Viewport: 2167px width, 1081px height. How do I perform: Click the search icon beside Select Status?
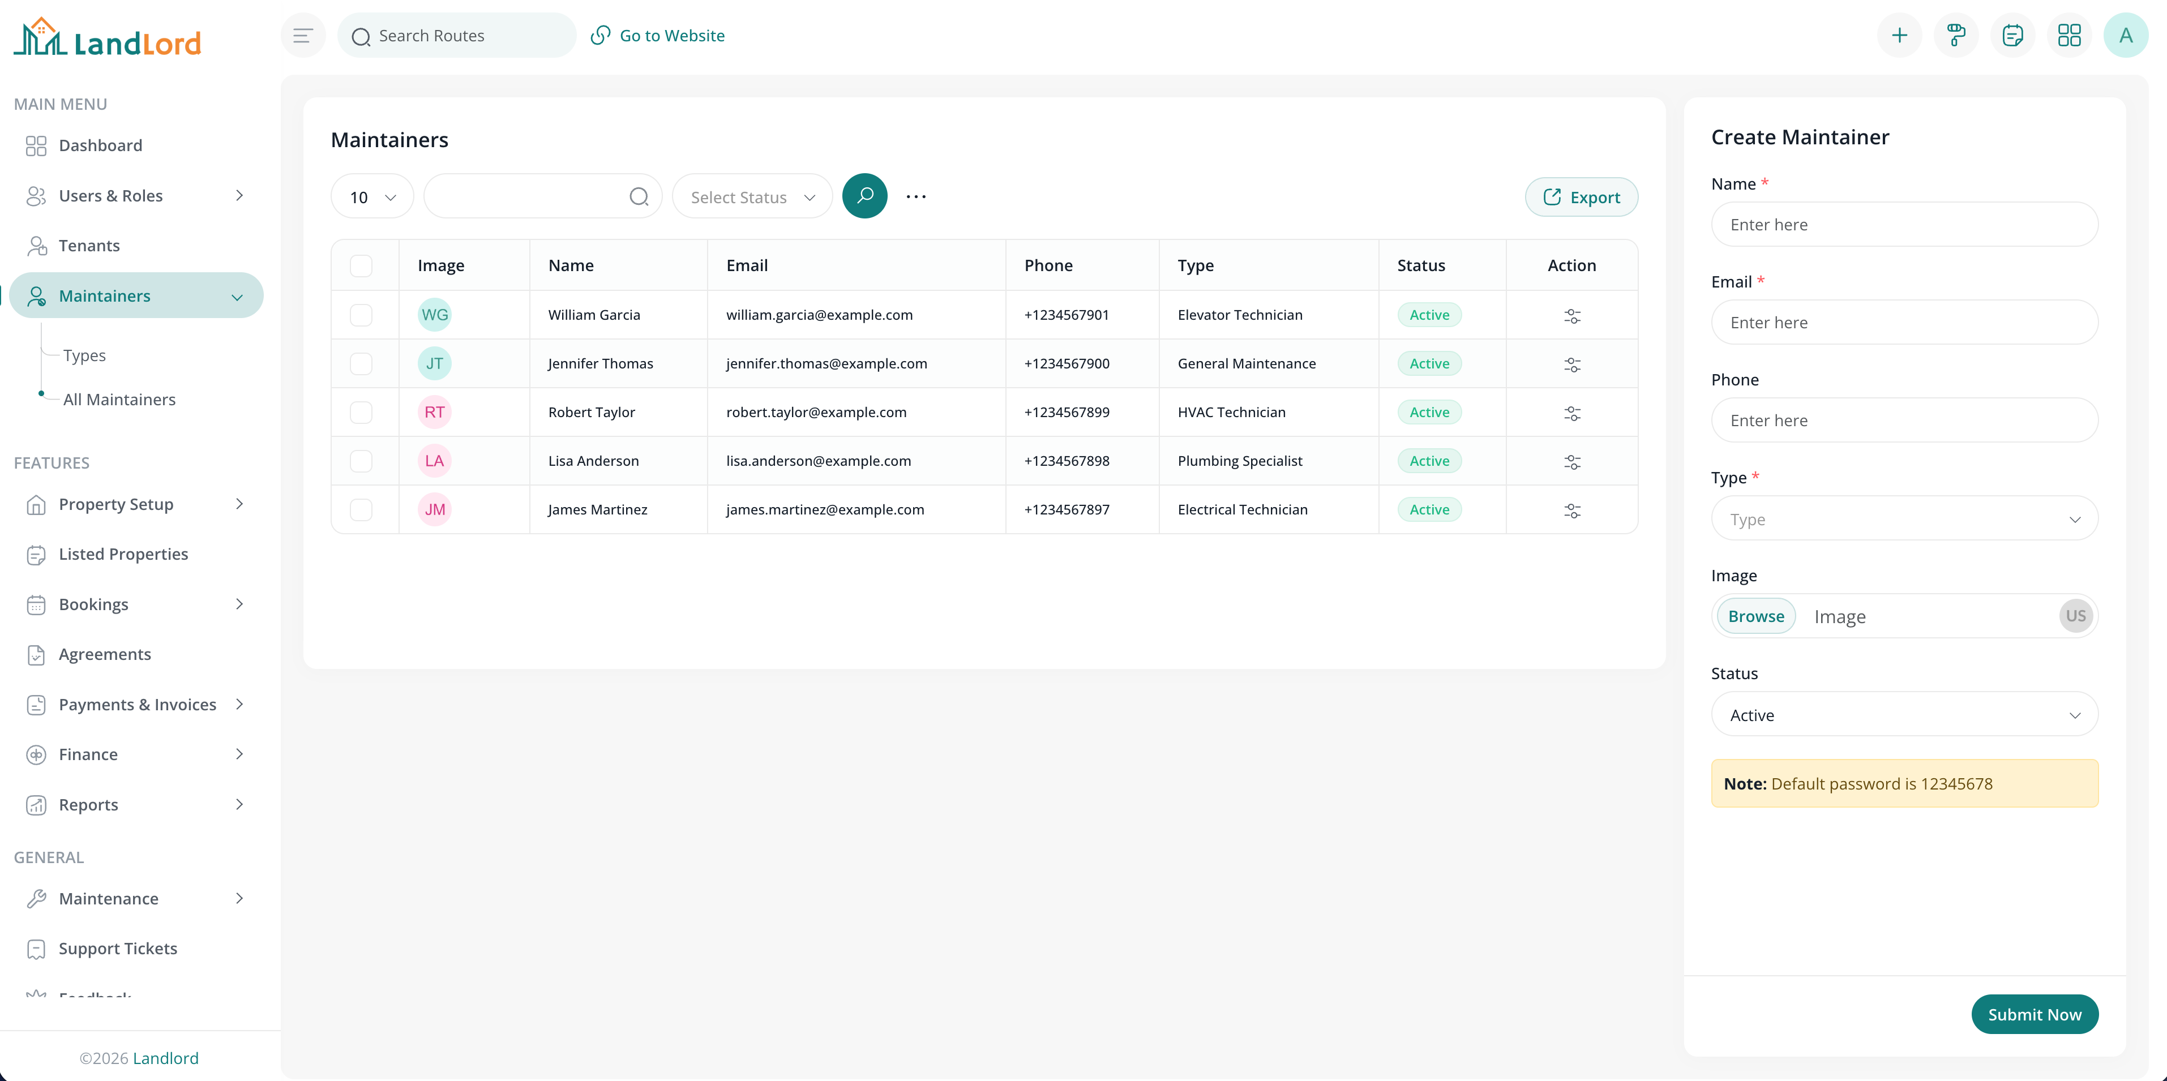point(865,195)
